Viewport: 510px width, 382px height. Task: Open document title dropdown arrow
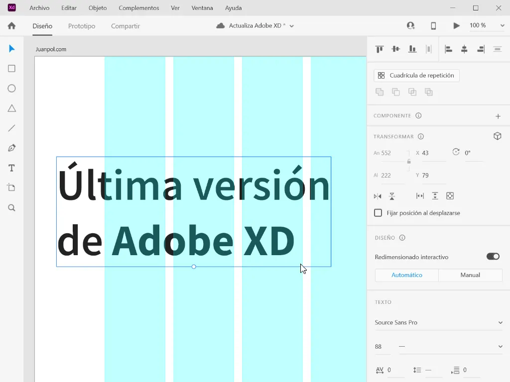tap(292, 26)
